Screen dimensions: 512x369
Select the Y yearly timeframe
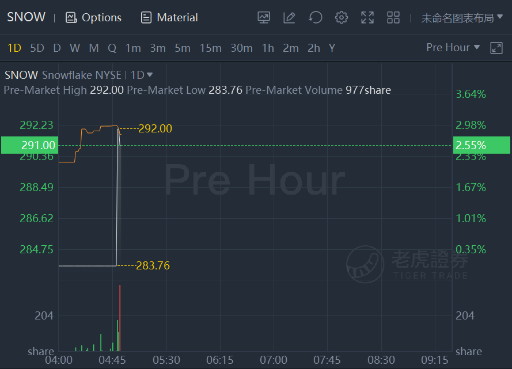pyautogui.click(x=332, y=48)
